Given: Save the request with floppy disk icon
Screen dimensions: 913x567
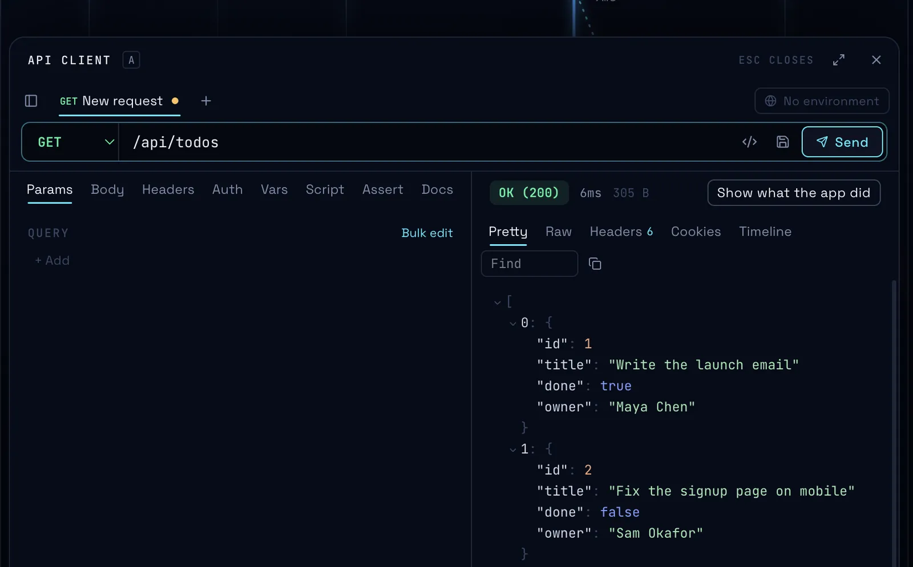Looking at the screenshot, I should 782,142.
